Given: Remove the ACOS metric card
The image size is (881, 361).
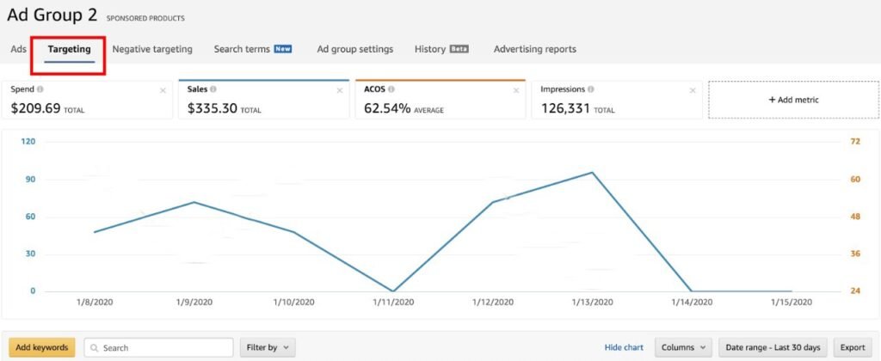Looking at the screenshot, I should (x=516, y=90).
